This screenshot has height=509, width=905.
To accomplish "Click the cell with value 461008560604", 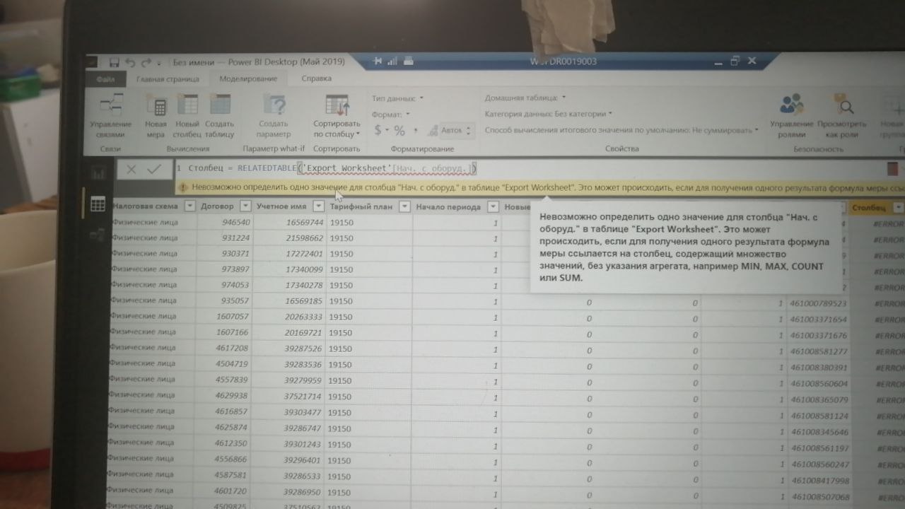I will pyautogui.click(x=819, y=384).
